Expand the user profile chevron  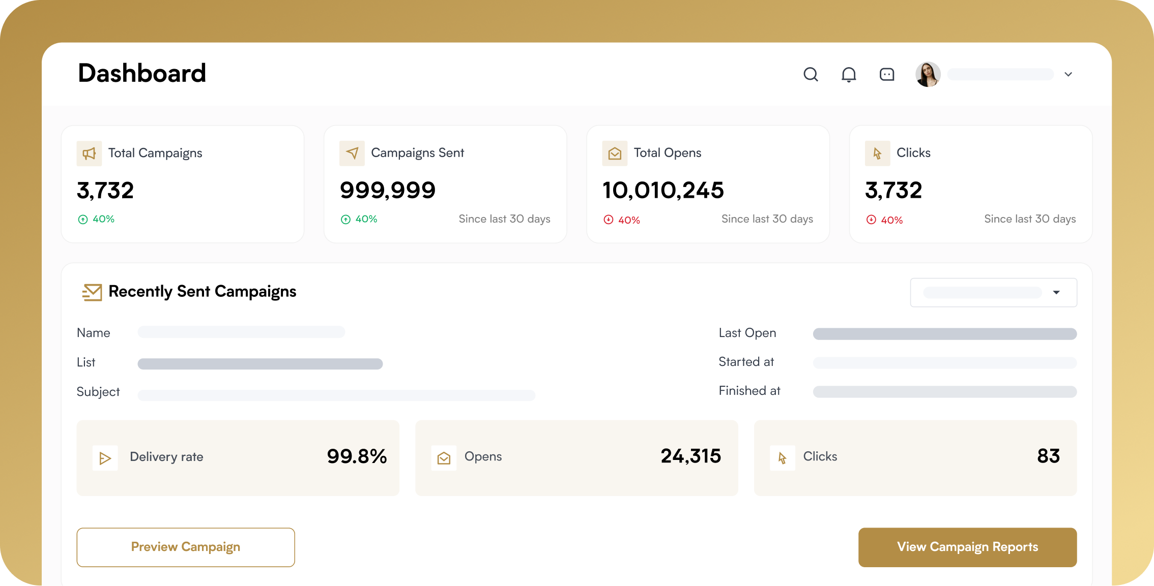pyautogui.click(x=1068, y=75)
